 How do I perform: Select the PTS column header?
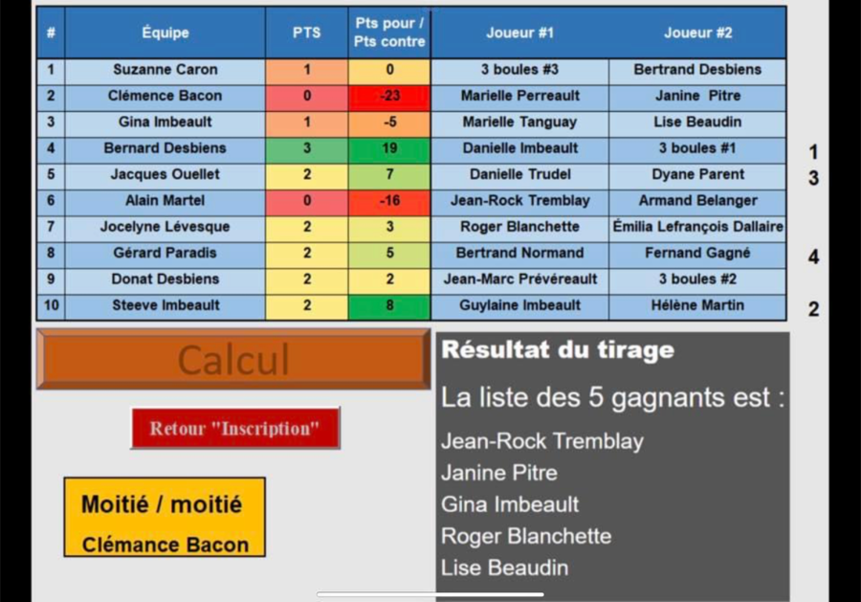307,33
